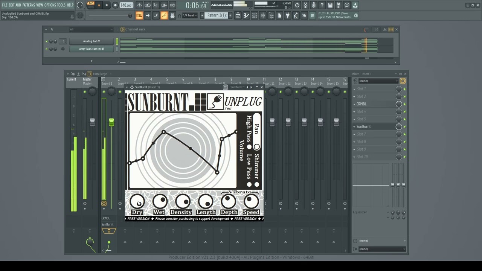This screenshot has width=482, height=271.
Task: Click the microphone one-click recording icon
Action: 314,5
